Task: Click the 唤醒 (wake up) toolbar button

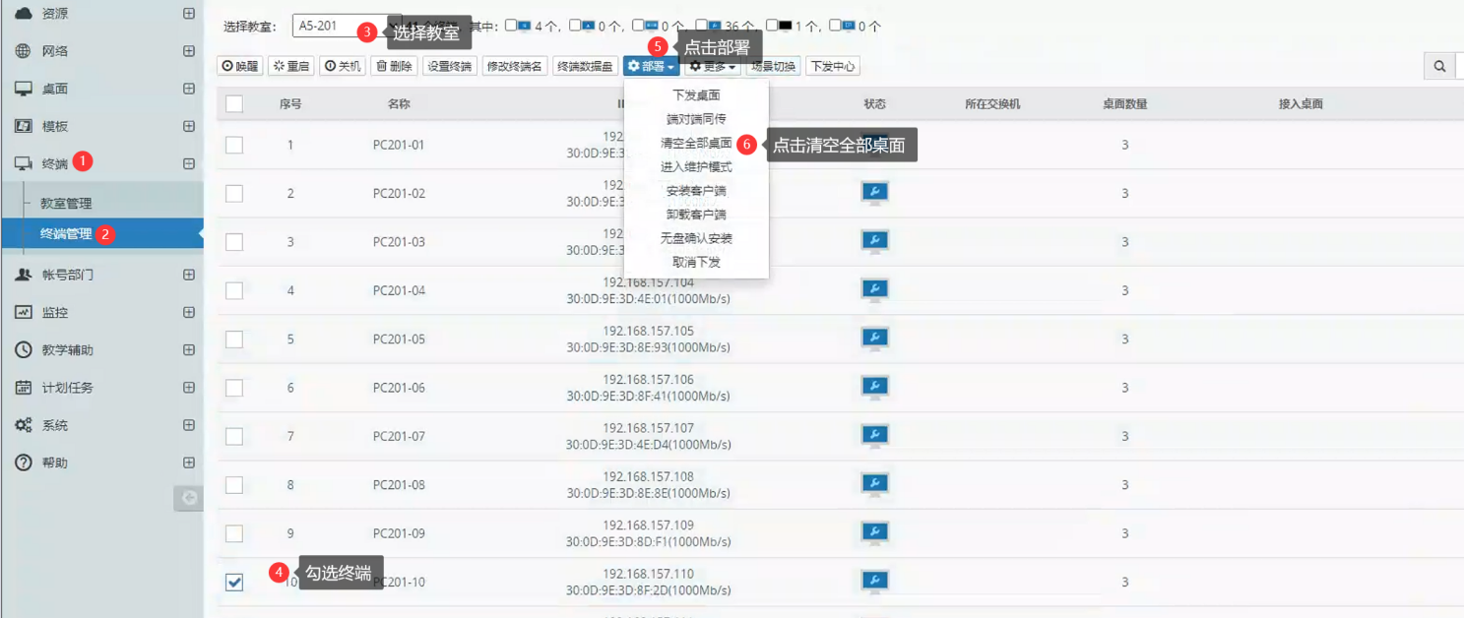Action: click(x=240, y=66)
